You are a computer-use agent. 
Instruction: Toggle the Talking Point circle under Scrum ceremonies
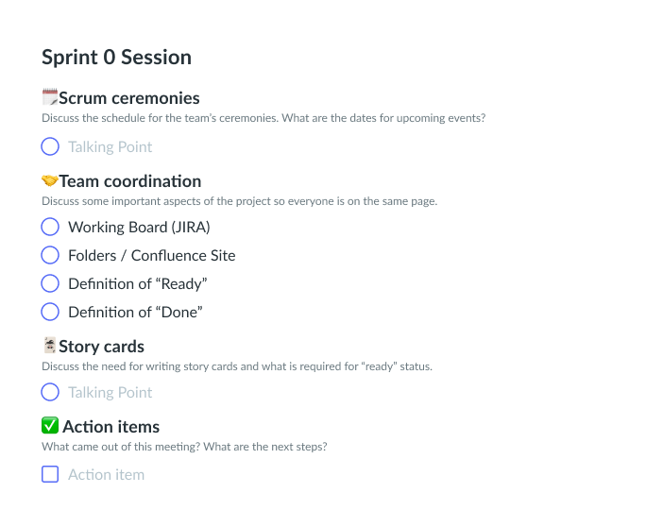50,146
